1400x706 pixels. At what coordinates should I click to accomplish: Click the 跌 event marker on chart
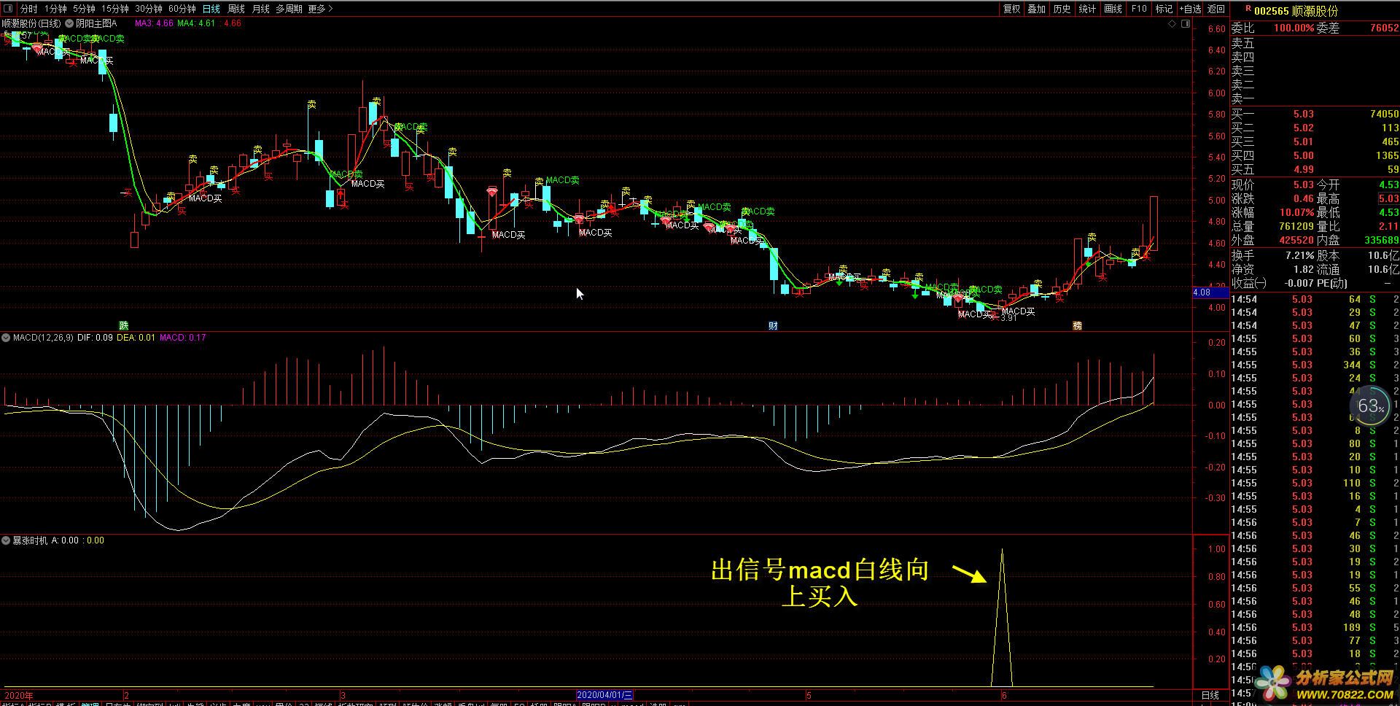click(x=124, y=325)
